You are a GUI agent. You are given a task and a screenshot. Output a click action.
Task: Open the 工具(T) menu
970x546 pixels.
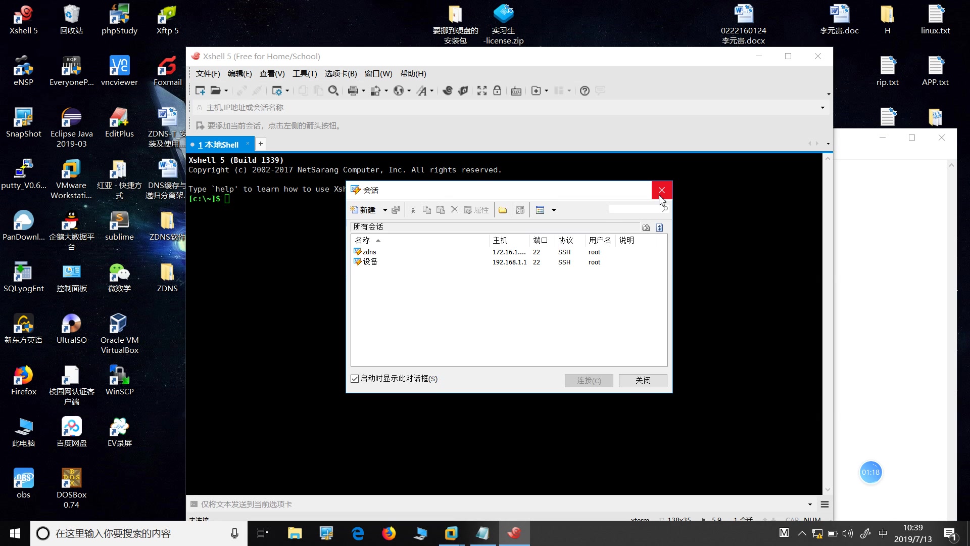click(x=305, y=74)
